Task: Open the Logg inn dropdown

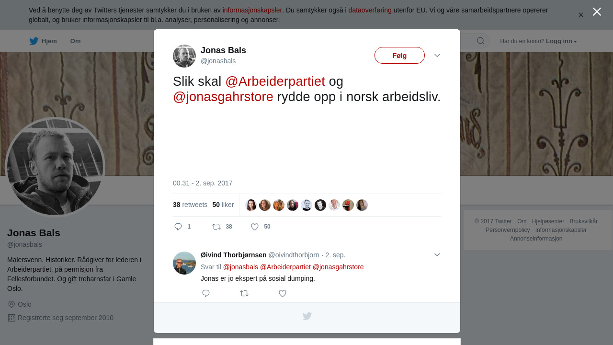Action: 561,41
